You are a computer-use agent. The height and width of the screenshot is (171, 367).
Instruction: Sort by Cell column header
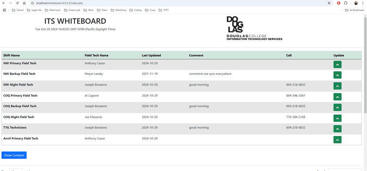click(289, 55)
